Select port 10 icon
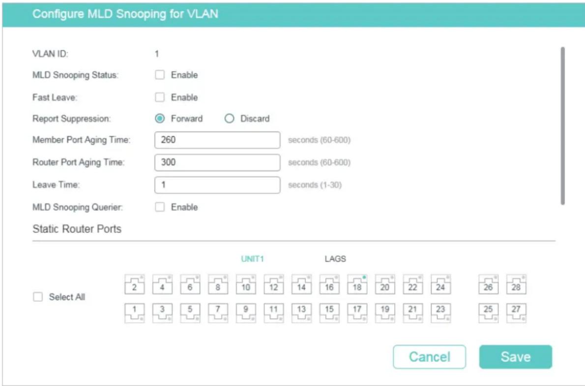Viewport: 585px width, 386px height. coord(246,284)
